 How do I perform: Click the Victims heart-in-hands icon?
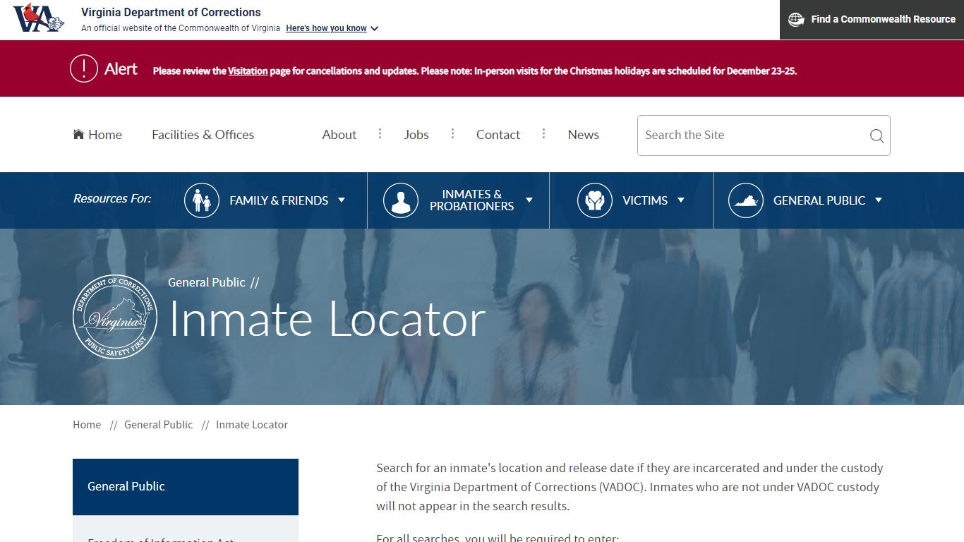(594, 200)
